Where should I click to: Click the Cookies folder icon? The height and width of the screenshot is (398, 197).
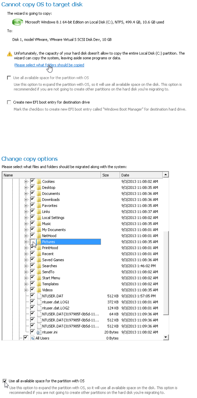(39, 182)
